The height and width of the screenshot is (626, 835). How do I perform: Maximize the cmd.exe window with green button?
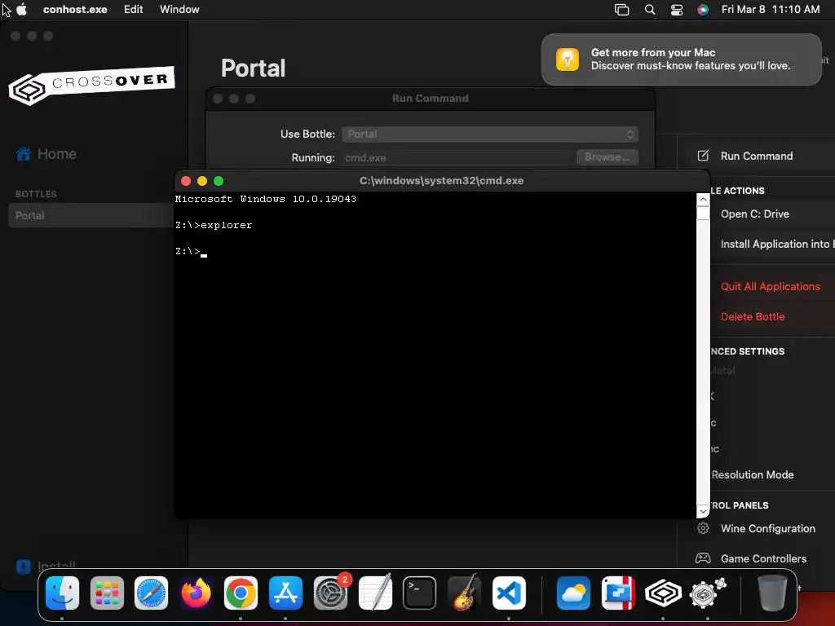click(x=219, y=181)
